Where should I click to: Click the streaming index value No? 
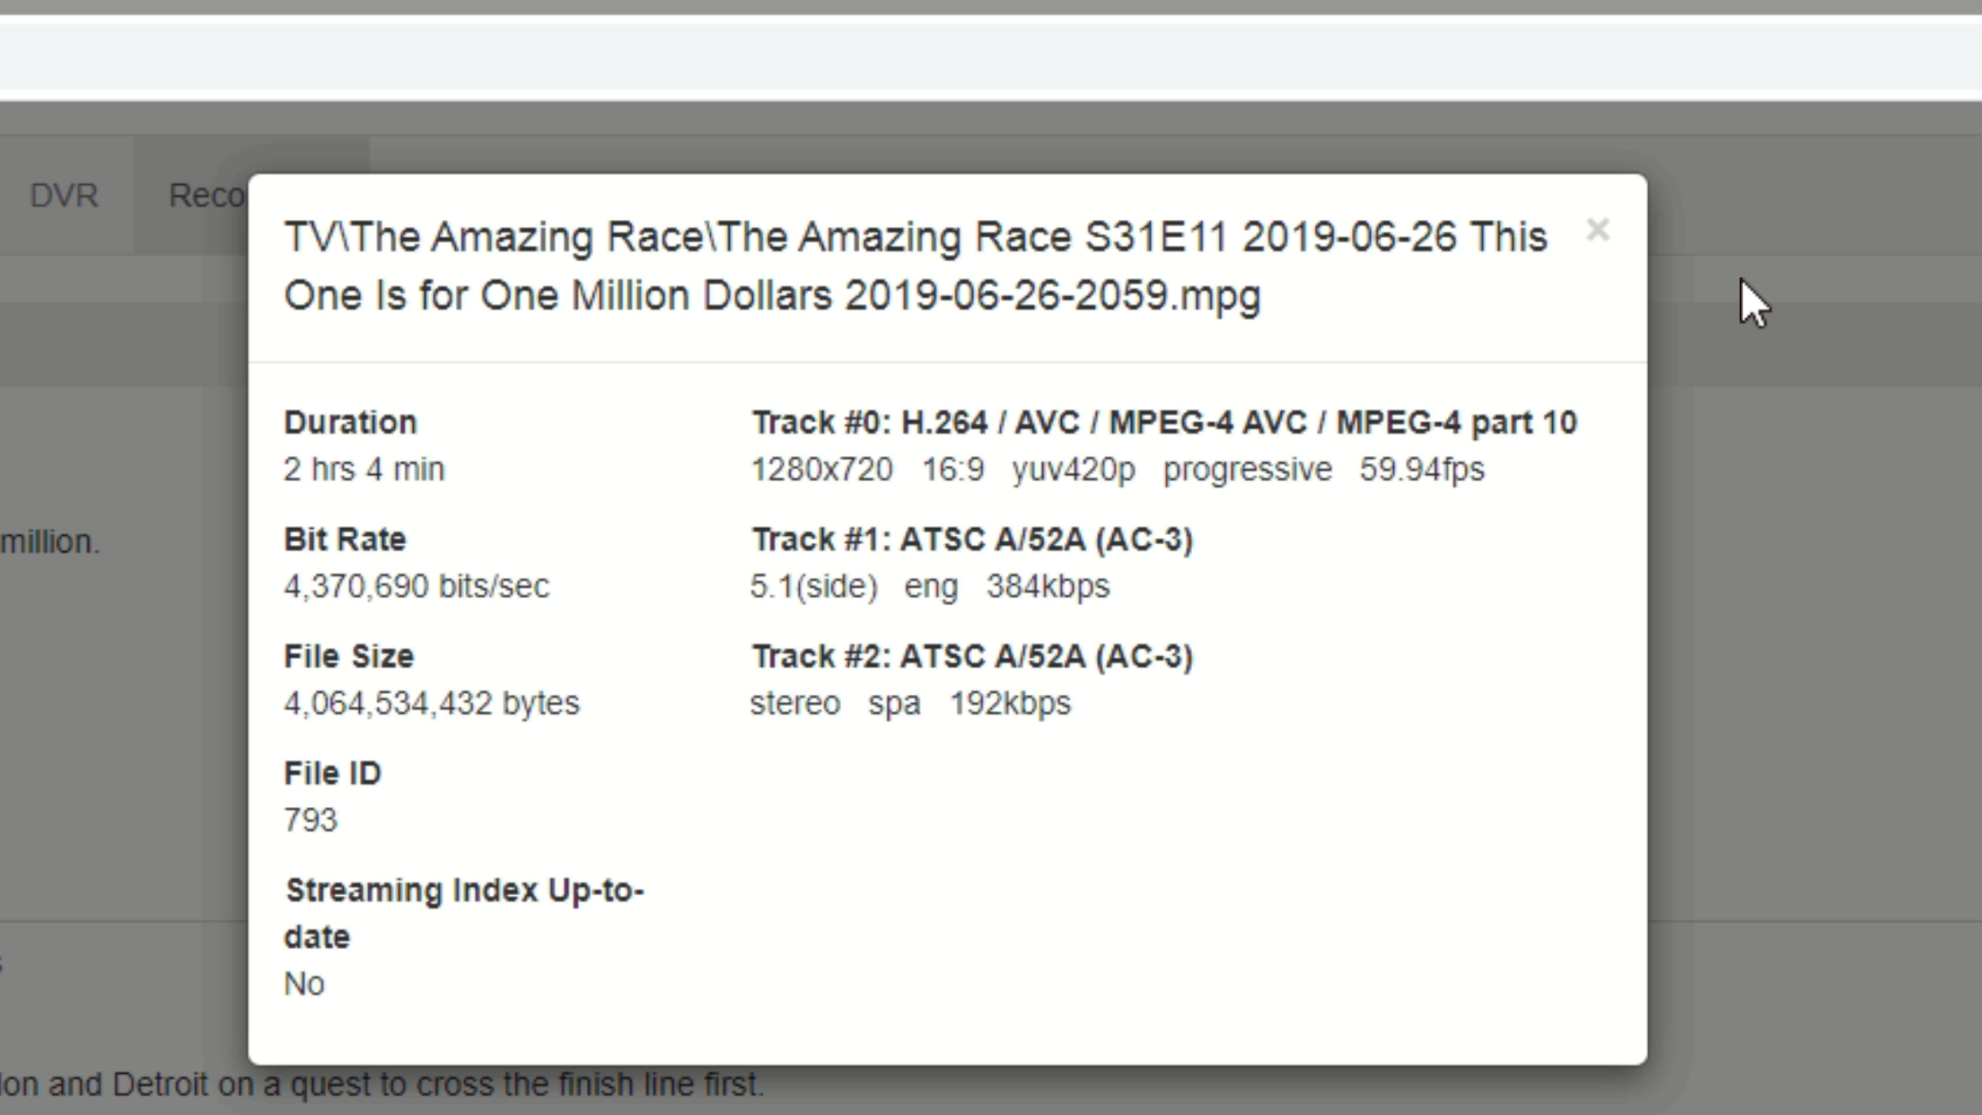coord(303,984)
